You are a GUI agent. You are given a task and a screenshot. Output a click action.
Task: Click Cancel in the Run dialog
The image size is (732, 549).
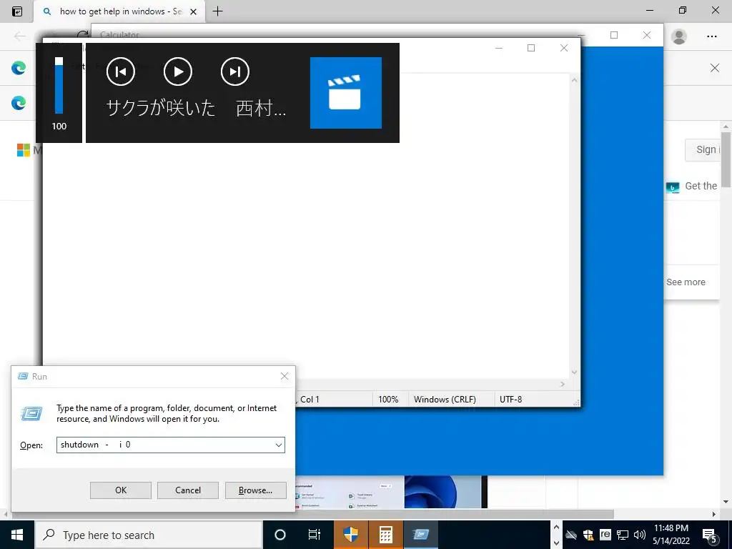click(188, 490)
